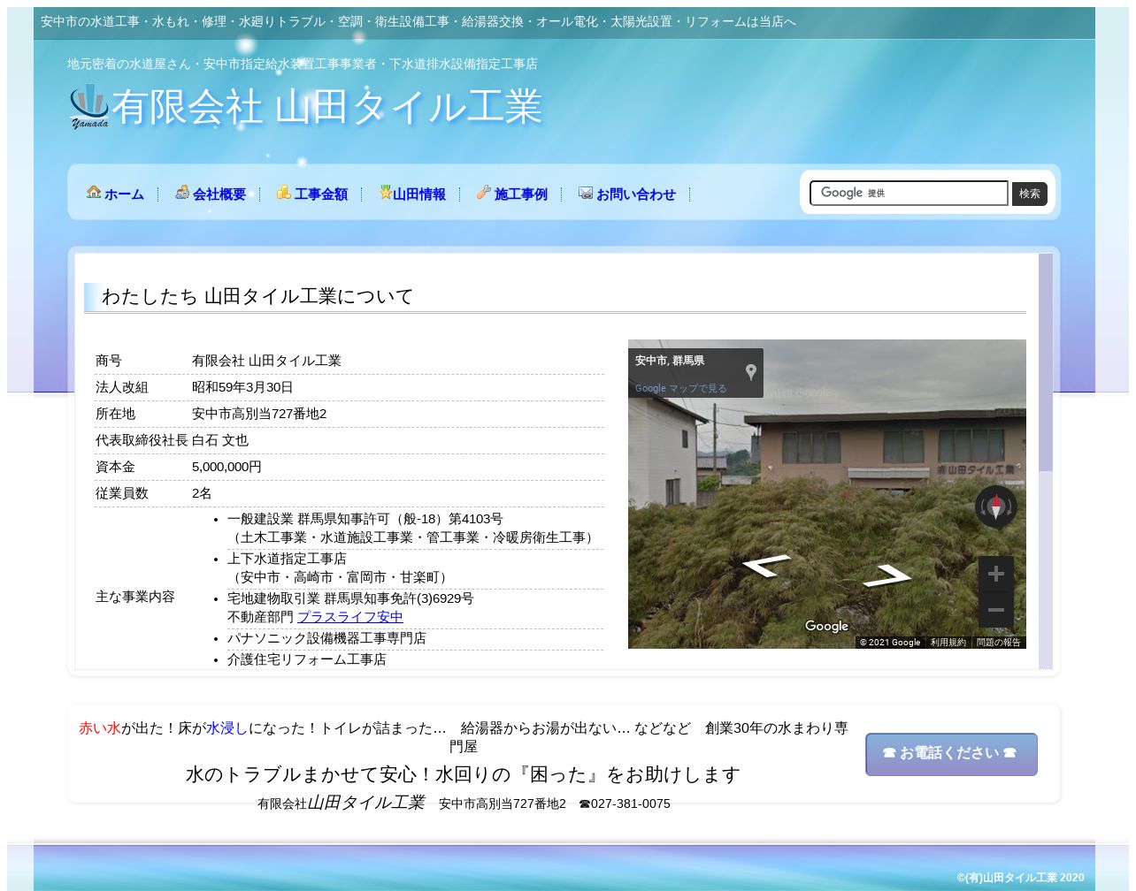Click the 介護住宅リフォーム工事店 list item
The width and height of the screenshot is (1136, 891).
click(x=307, y=659)
